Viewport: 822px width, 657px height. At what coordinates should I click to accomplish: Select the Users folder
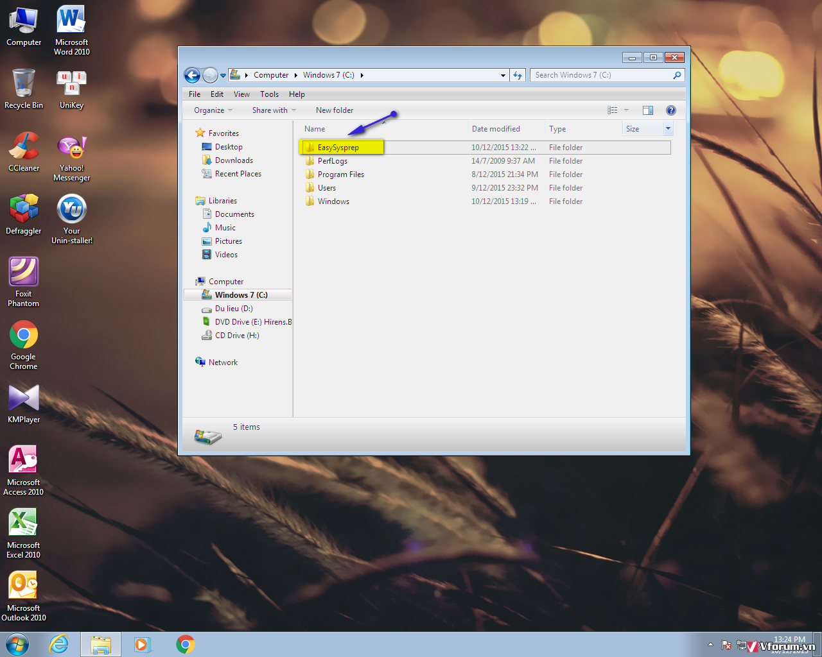click(485, 188)
